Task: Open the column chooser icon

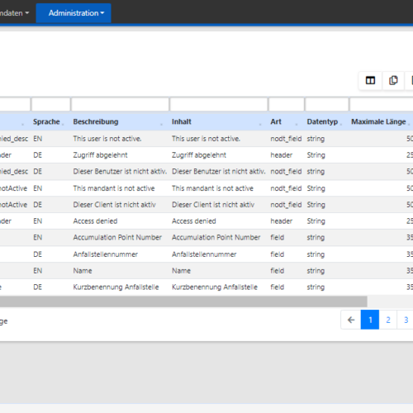Action: click(370, 80)
